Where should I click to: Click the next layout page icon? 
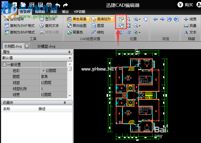click(x=176, y=19)
